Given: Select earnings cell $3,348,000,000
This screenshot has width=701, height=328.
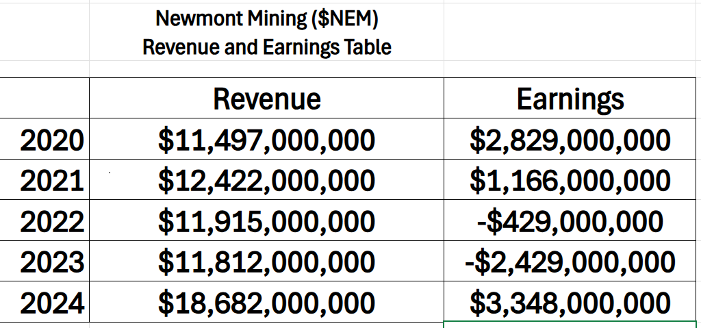Looking at the screenshot, I should (570, 301).
